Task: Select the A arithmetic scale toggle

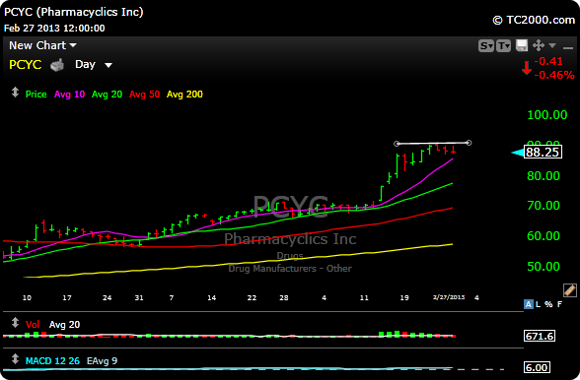Action: pyautogui.click(x=529, y=304)
